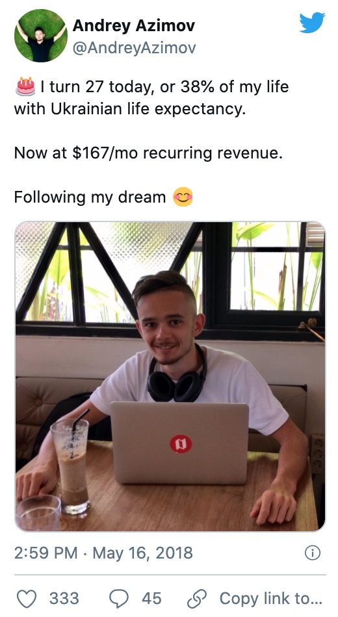
Task: Open replies via the speech bubble icon
Action: (118, 599)
